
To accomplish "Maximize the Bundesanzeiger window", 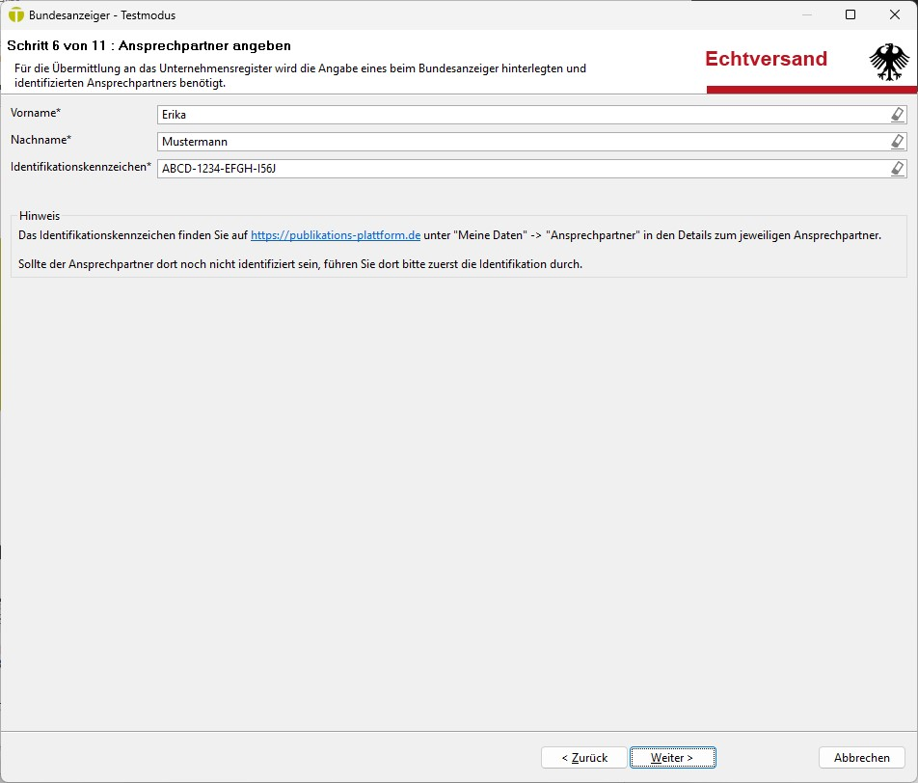I will click(850, 15).
